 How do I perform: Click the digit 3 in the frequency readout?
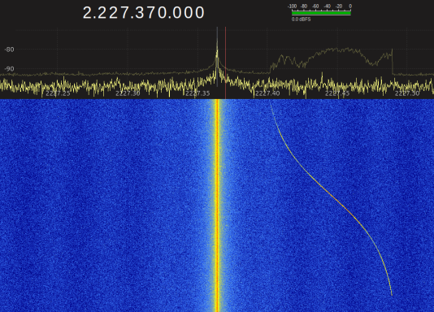[x=139, y=13]
